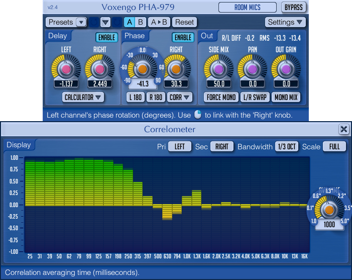Click the Phase right value 30.3

(176, 84)
